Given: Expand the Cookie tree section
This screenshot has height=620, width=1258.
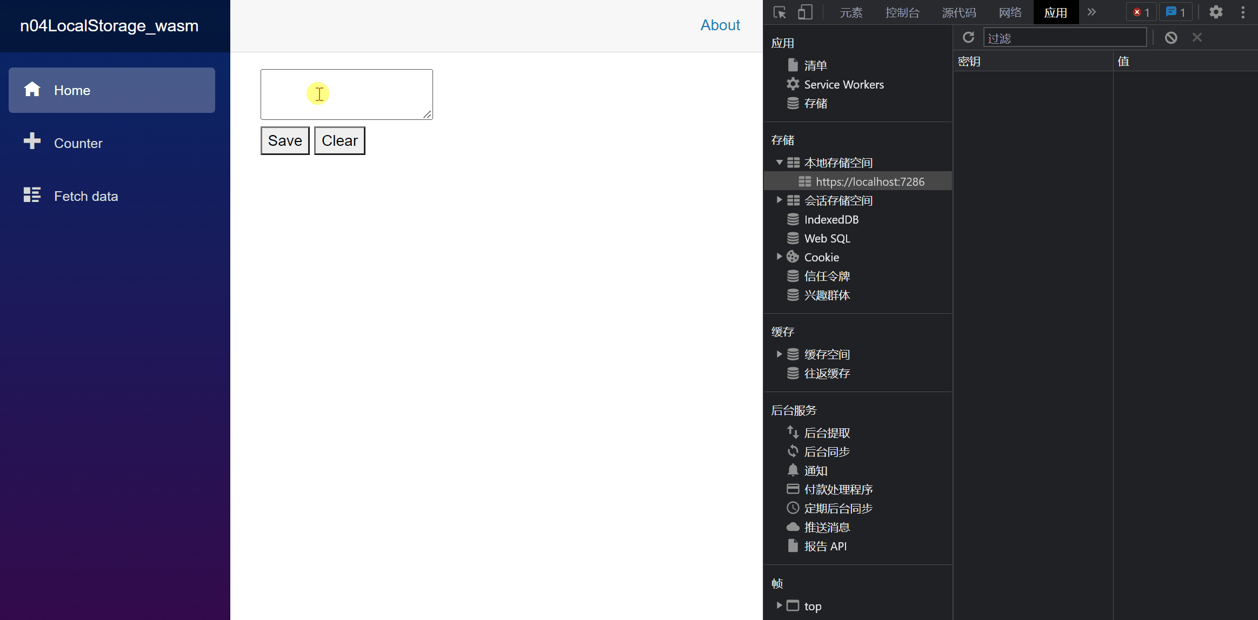Looking at the screenshot, I should click(x=779, y=258).
